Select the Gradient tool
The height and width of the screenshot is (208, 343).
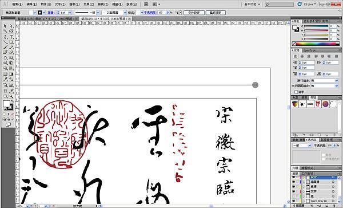(11, 74)
